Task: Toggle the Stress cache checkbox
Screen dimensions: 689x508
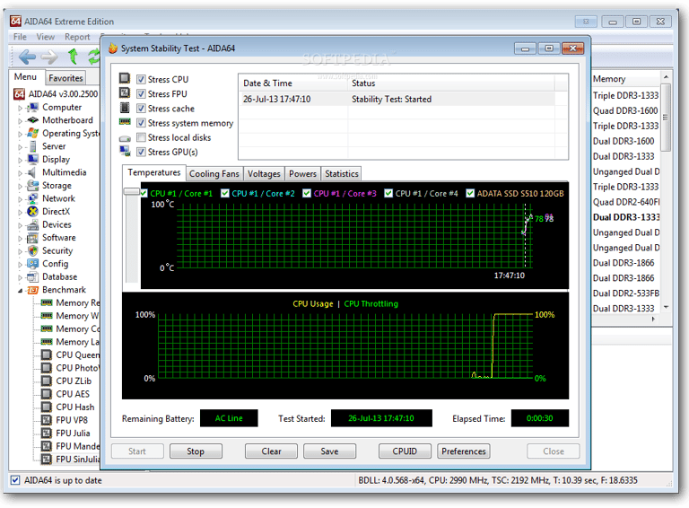Action: 141,109
